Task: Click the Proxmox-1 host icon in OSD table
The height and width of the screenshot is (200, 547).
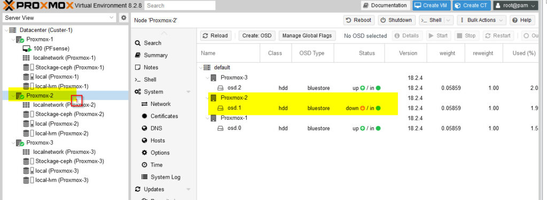Action: point(214,118)
